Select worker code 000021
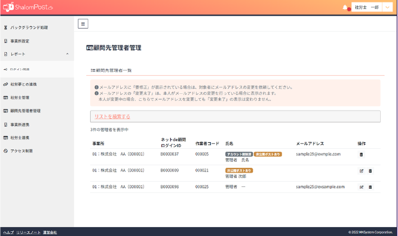The height and width of the screenshot is (236, 398). (202, 170)
